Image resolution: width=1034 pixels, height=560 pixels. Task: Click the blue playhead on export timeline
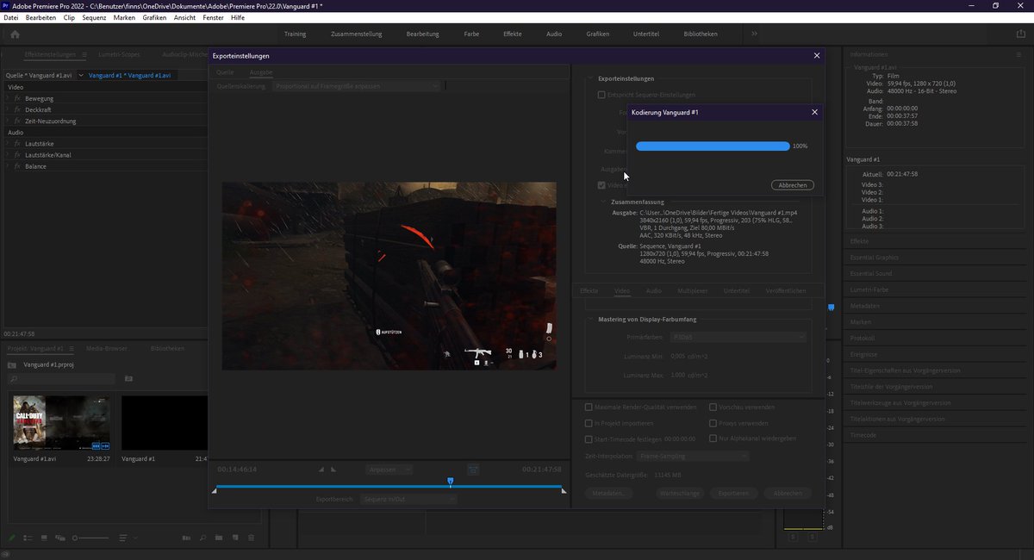click(450, 482)
